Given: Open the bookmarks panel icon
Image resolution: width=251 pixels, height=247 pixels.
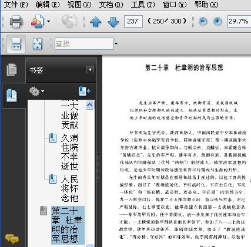Looking at the screenshot, I should click(x=12, y=95).
